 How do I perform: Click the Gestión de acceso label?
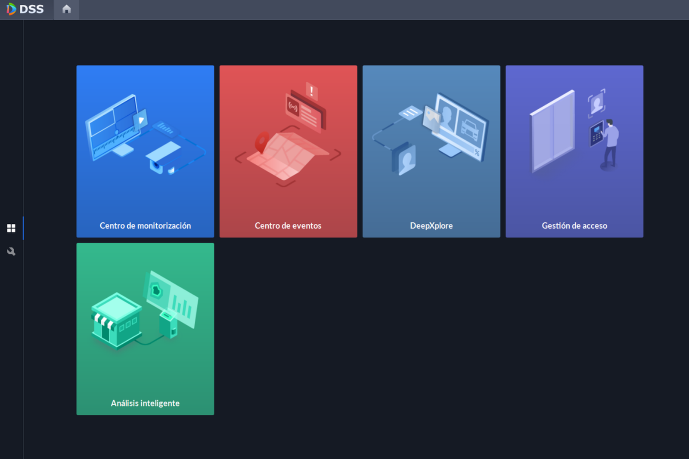click(574, 225)
